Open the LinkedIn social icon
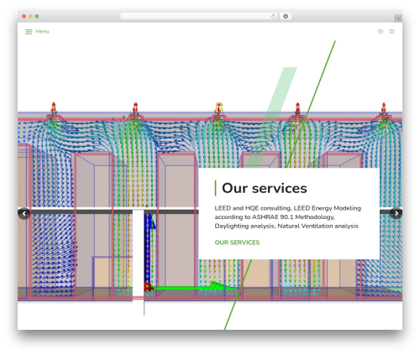 [x=391, y=31]
